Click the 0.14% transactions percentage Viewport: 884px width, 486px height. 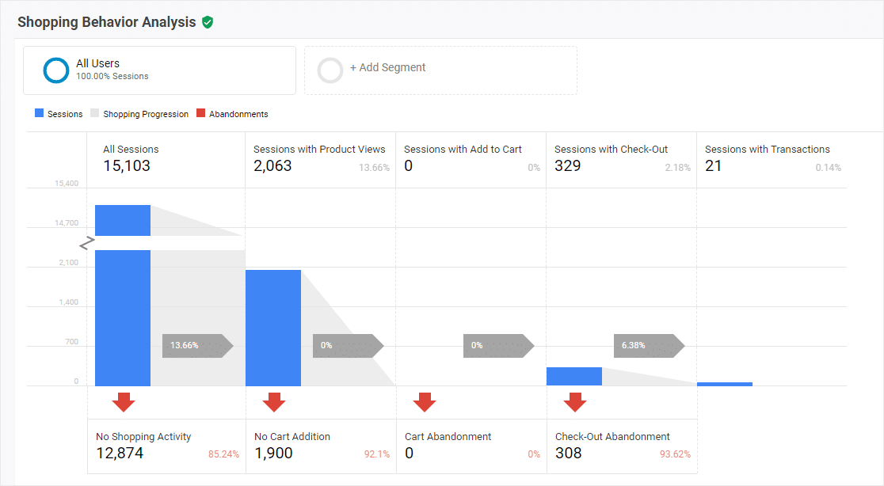point(829,167)
